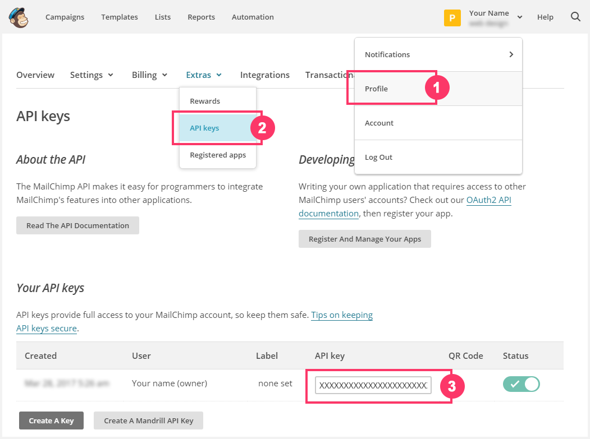
Task: Choose Account from account menu
Action: 438,123
